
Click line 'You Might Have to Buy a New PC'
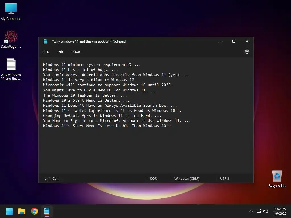coord(100,90)
